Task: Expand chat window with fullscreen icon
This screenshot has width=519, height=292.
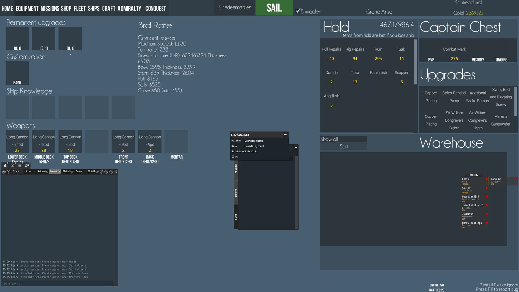Action: point(116,172)
